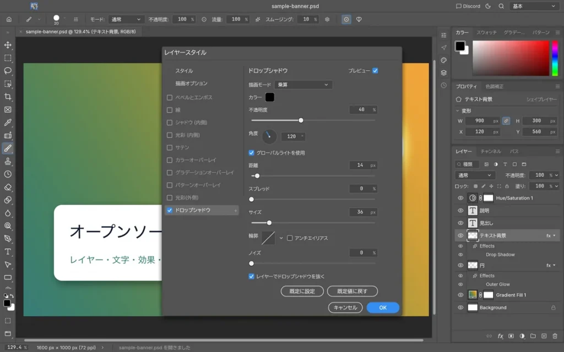Open 描画モード dropdown (乗算)
The width and height of the screenshot is (564, 352).
click(x=303, y=85)
